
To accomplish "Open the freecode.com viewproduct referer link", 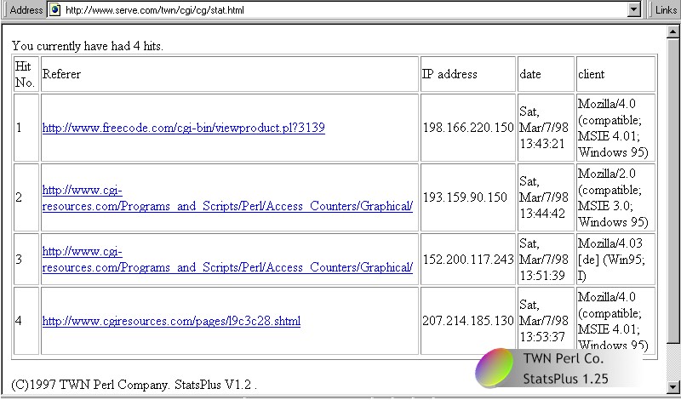I will tap(183, 128).
